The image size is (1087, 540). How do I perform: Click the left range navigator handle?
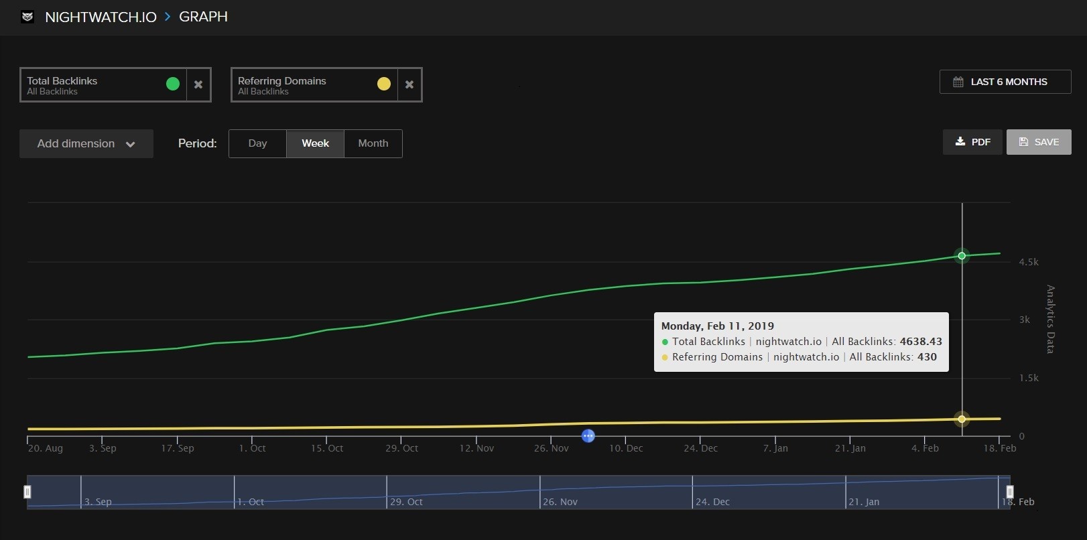(x=27, y=492)
